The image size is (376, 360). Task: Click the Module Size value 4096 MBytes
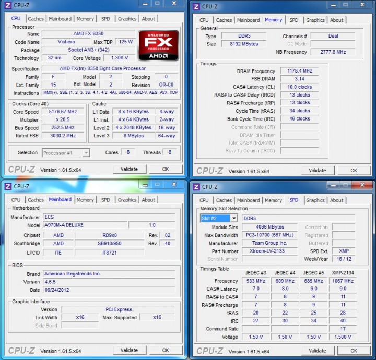coord(270,227)
